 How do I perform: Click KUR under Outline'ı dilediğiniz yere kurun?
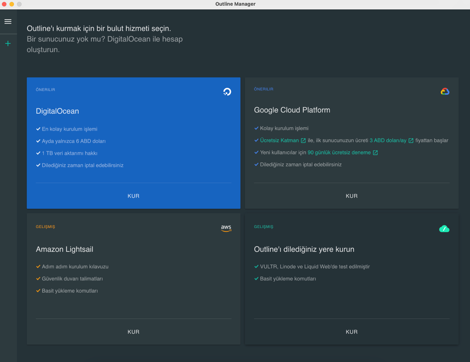tap(351, 332)
